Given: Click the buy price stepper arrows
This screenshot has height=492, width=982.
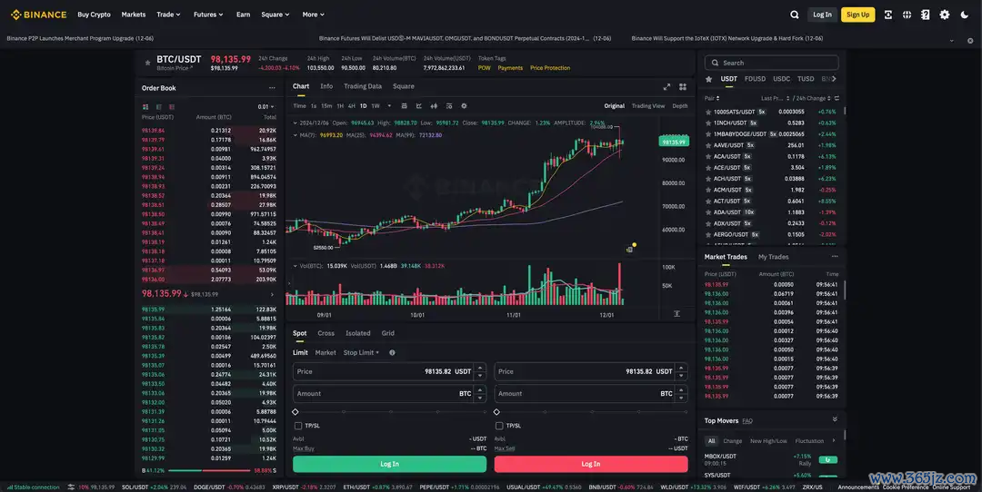Looking at the screenshot, I should coord(480,371).
